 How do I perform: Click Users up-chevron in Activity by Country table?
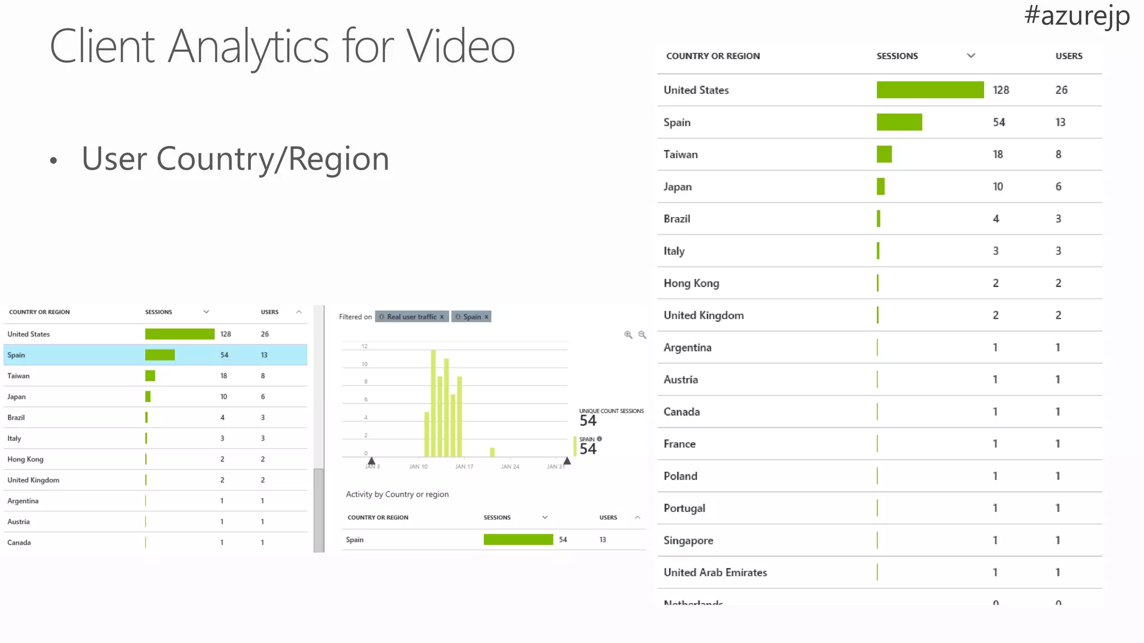coord(637,517)
